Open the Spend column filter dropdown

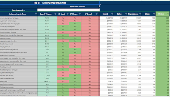112,14
